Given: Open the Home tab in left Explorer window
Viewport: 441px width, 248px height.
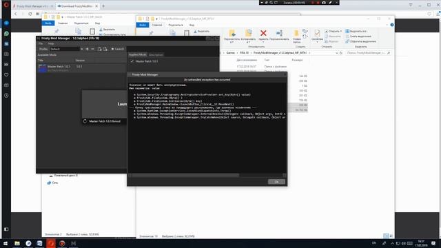Looking at the screenshot, I should (63, 23).
